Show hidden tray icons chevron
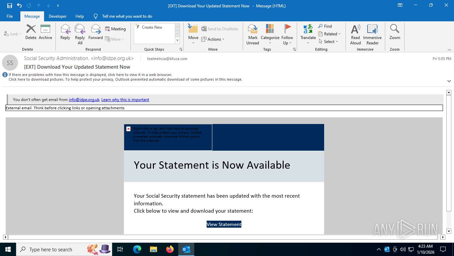Image resolution: width=454 pixels, height=256 pixels. point(379,249)
